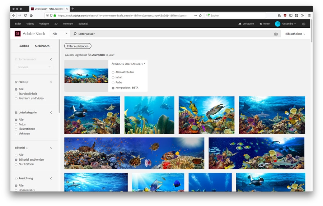Viewport: 323px width, 206px height.
Task: Open the Alle search category dropdown
Action: [60, 34]
